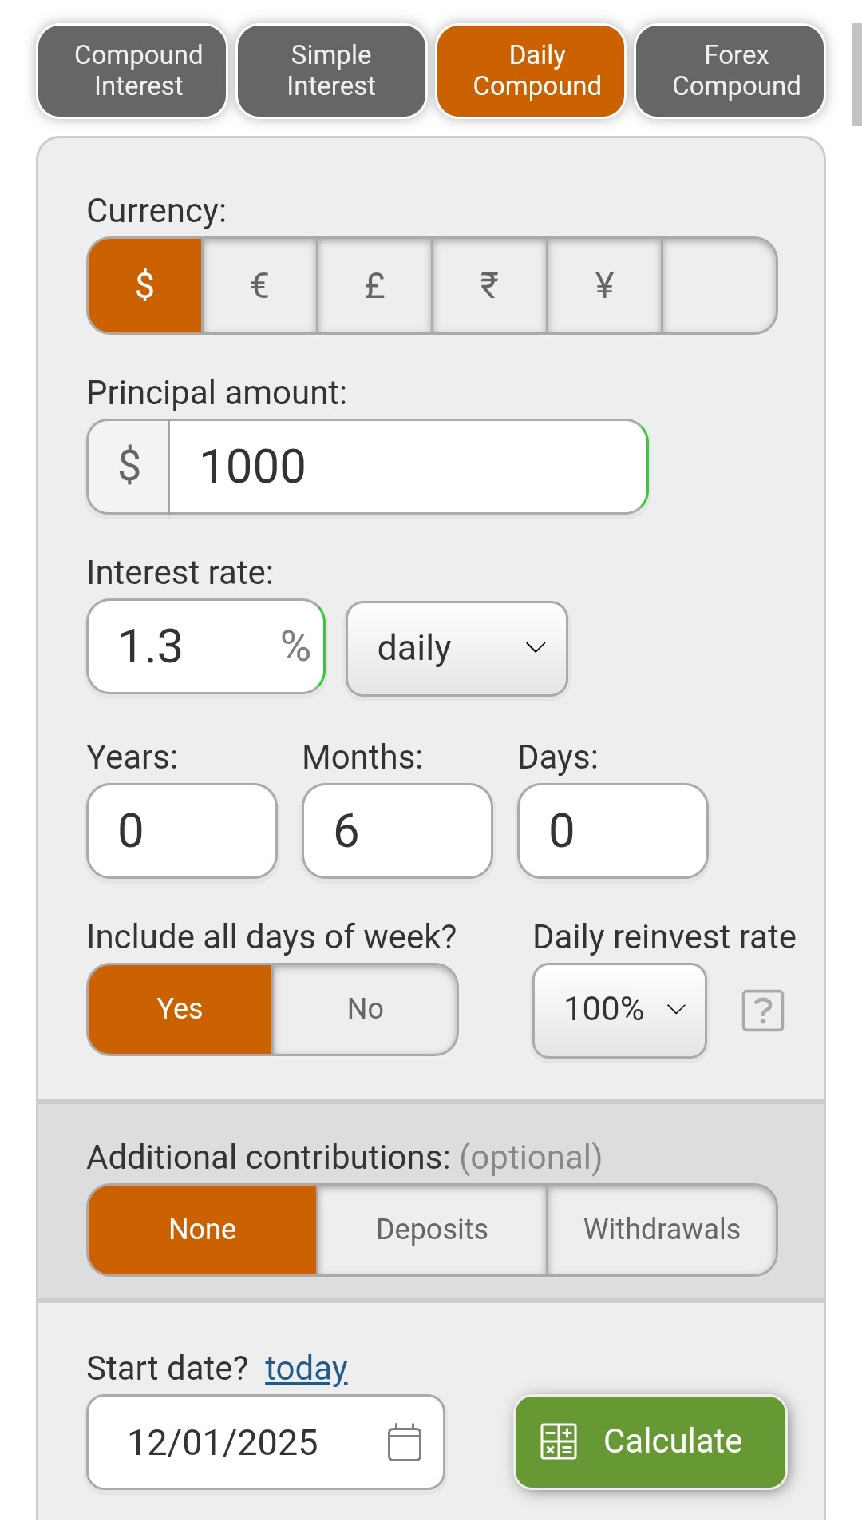Set include all days to No
Viewport: 862px width, 1538px height.
366,1009
